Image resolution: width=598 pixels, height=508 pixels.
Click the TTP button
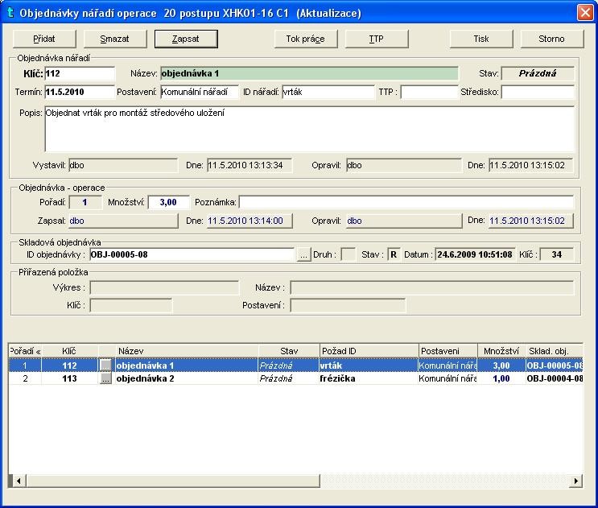pyautogui.click(x=377, y=39)
